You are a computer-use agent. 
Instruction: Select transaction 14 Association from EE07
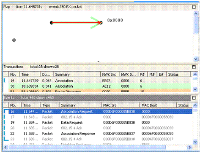click(99, 81)
